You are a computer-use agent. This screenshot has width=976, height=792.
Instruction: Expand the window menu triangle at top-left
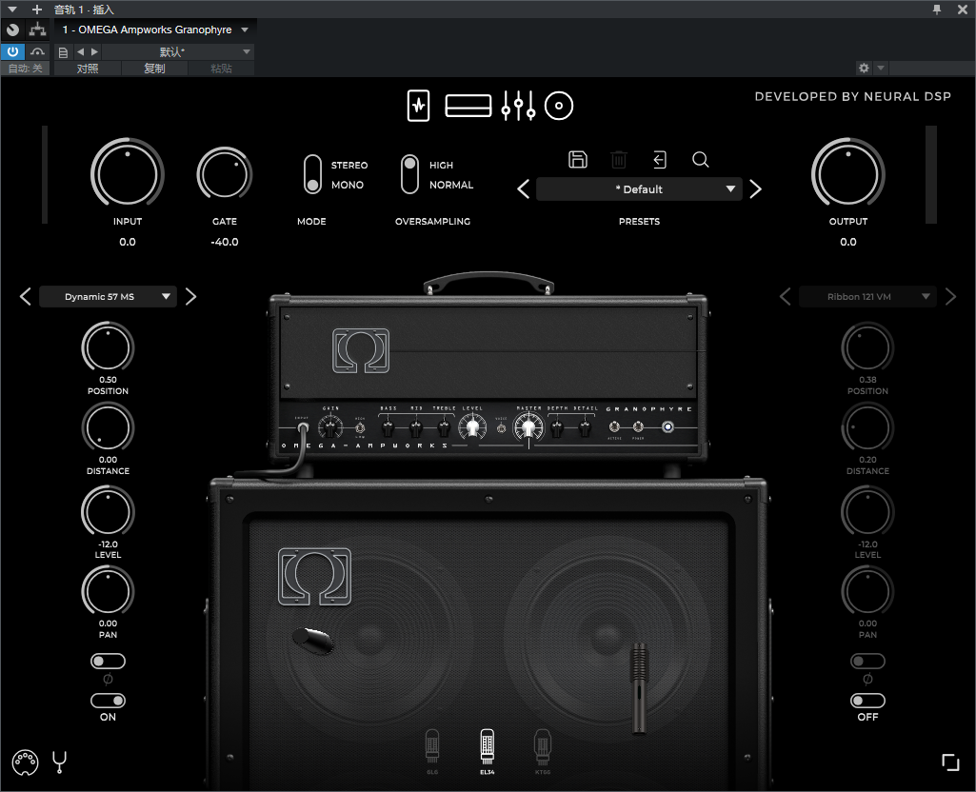pos(11,10)
